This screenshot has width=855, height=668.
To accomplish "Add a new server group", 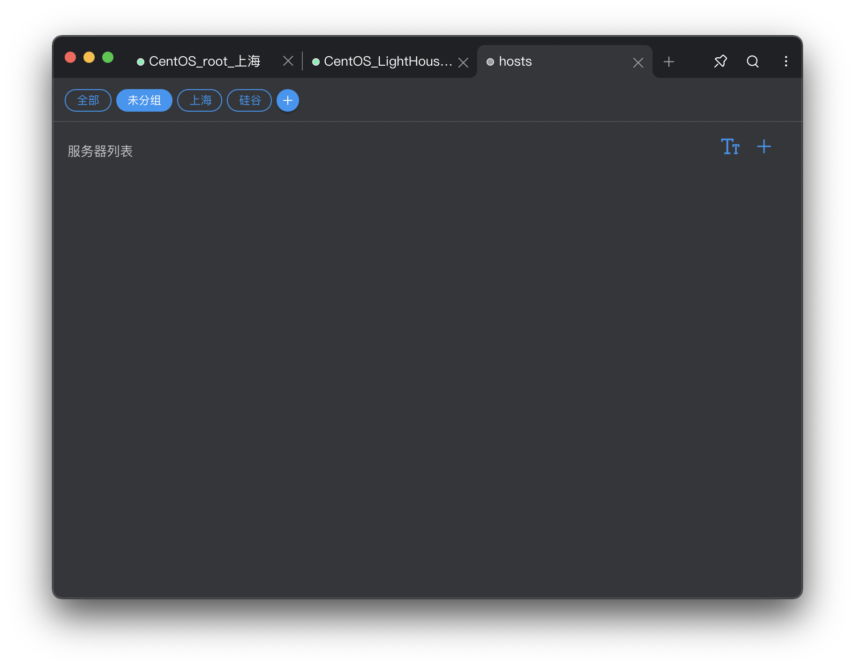I will 288,100.
